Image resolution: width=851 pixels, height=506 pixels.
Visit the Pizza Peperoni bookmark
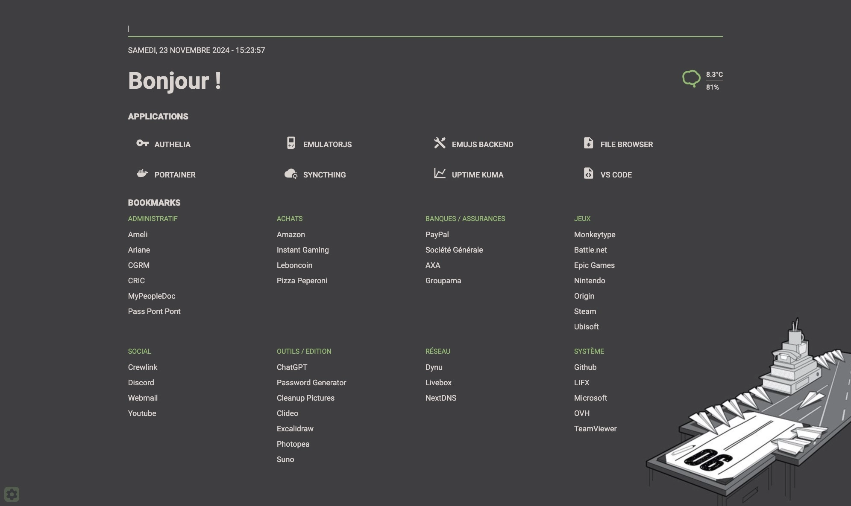302,281
